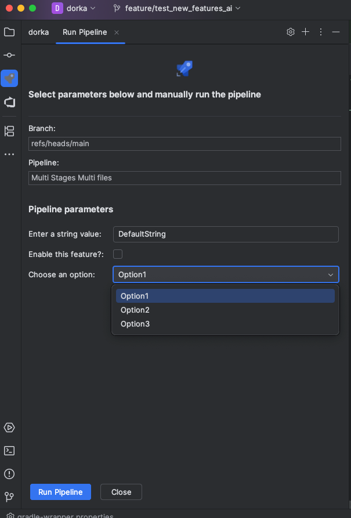Viewport: 351px width, 518px height.
Task: Show more tool windows via ellipsis icon
Action: pos(9,154)
